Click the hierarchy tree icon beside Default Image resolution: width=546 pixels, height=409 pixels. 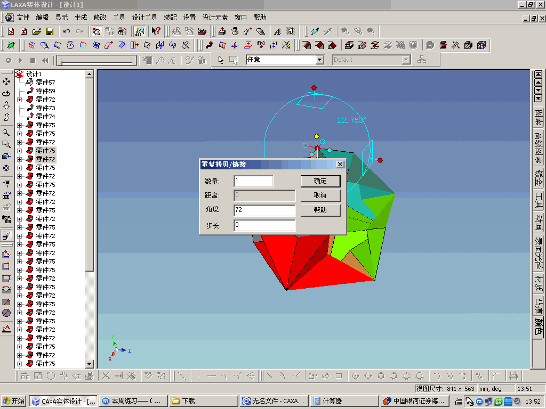(x=422, y=60)
